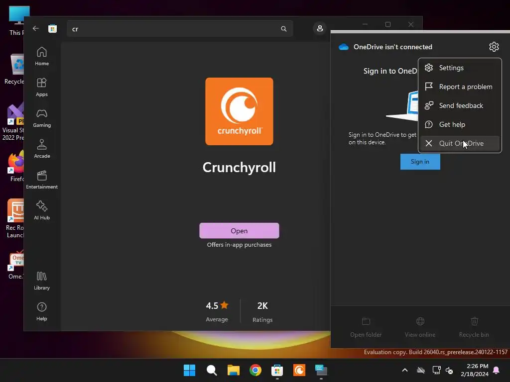Expand hidden system tray icons chevron
Image resolution: width=510 pixels, height=382 pixels.
(405, 370)
